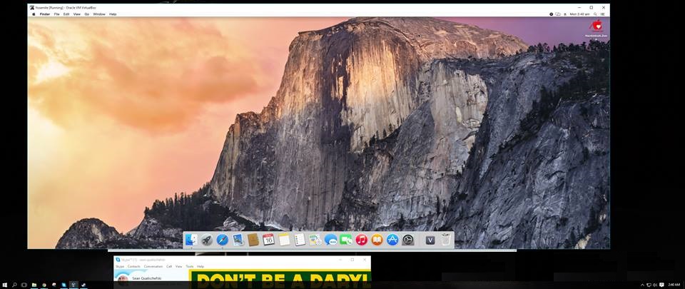Open Conversation menu in Skype window
This screenshot has width=685, height=289.
click(153, 266)
